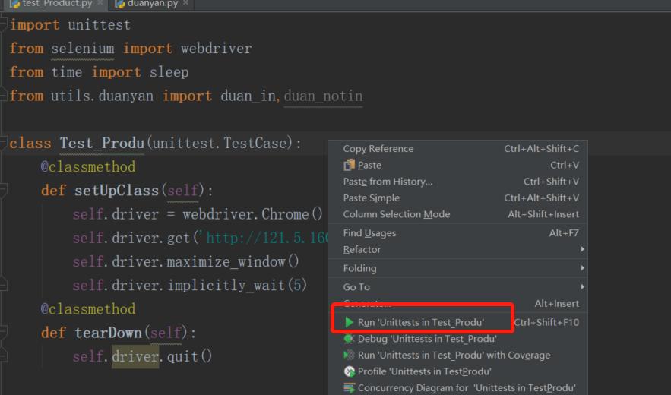The width and height of the screenshot is (671, 395).
Task: Run 'Unittests in Test_Produ' with Coverage
Action: (x=458, y=355)
